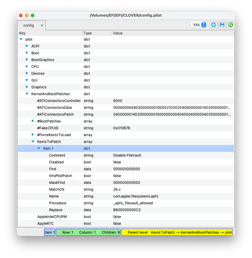Viewport: 252px width, 258px height.
Task: Click the string type of MatchOS
Action: tap(88, 190)
